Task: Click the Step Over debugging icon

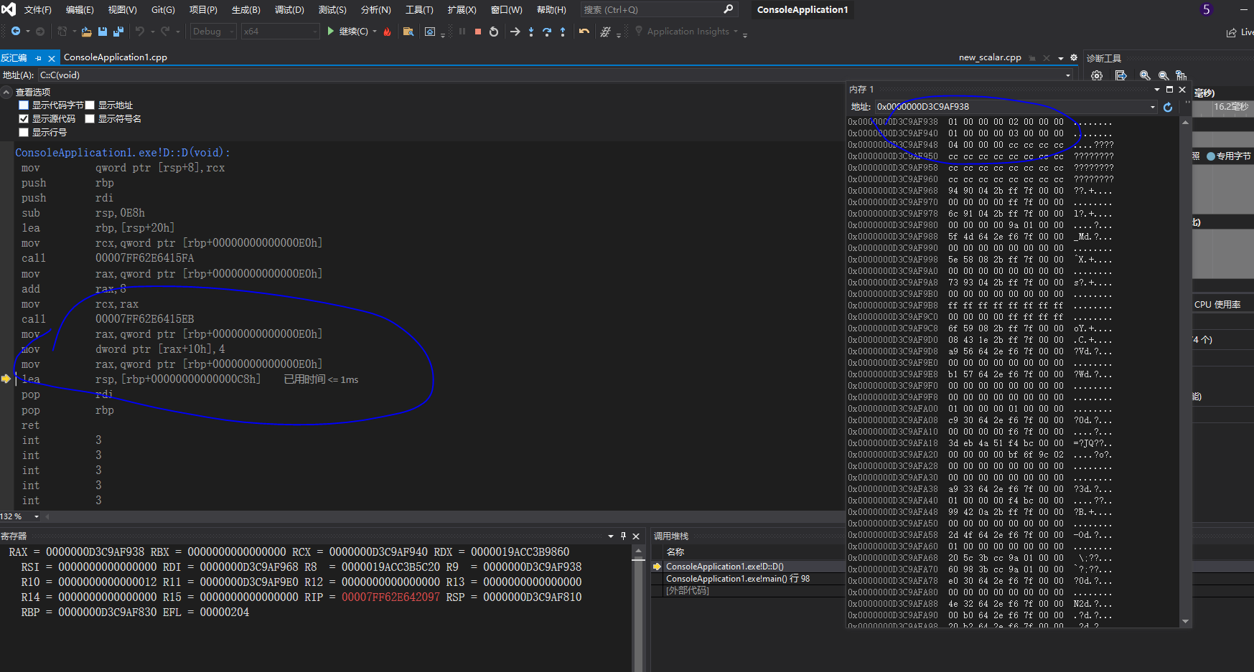Action: 547,32
